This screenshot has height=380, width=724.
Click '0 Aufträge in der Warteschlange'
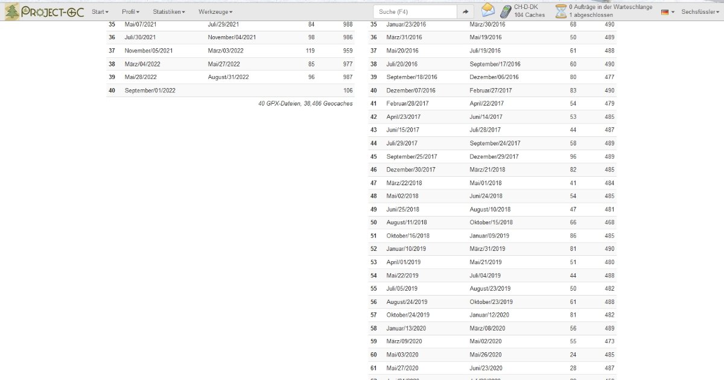611,7
